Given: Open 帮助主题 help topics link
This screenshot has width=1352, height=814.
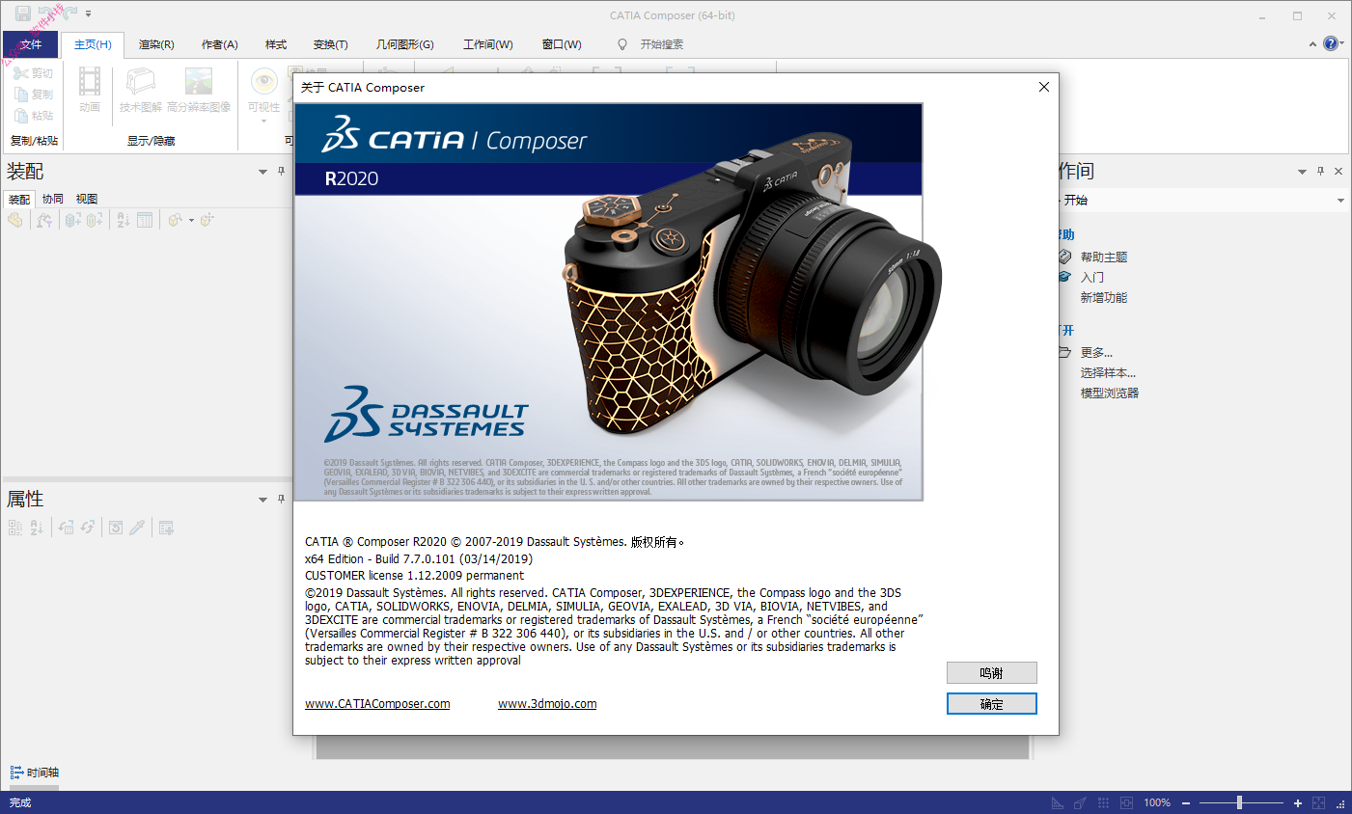Looking at the screenshot, I should (1104, 258).
